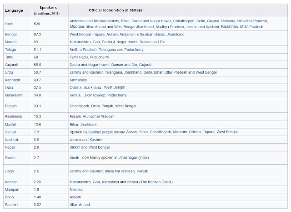Select the 2.25 speakers value
291x212 pixels.
pos(37,182)
